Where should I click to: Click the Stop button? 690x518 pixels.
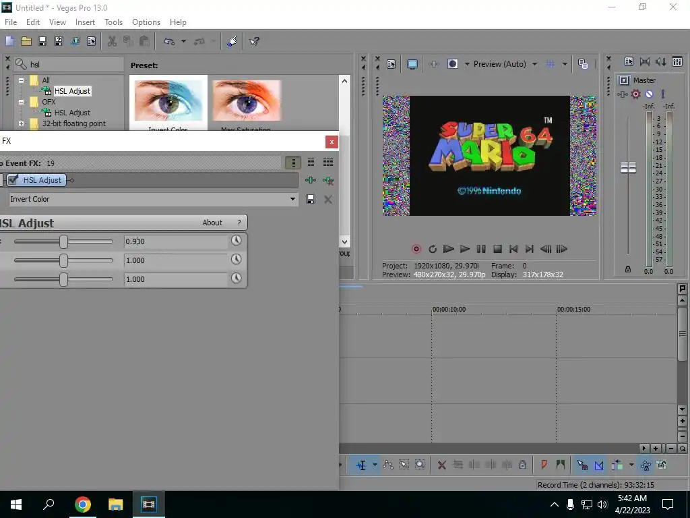click(497, 250)
